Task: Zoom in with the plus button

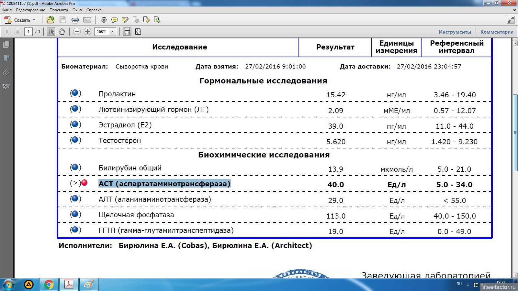Action: (87, 32)
